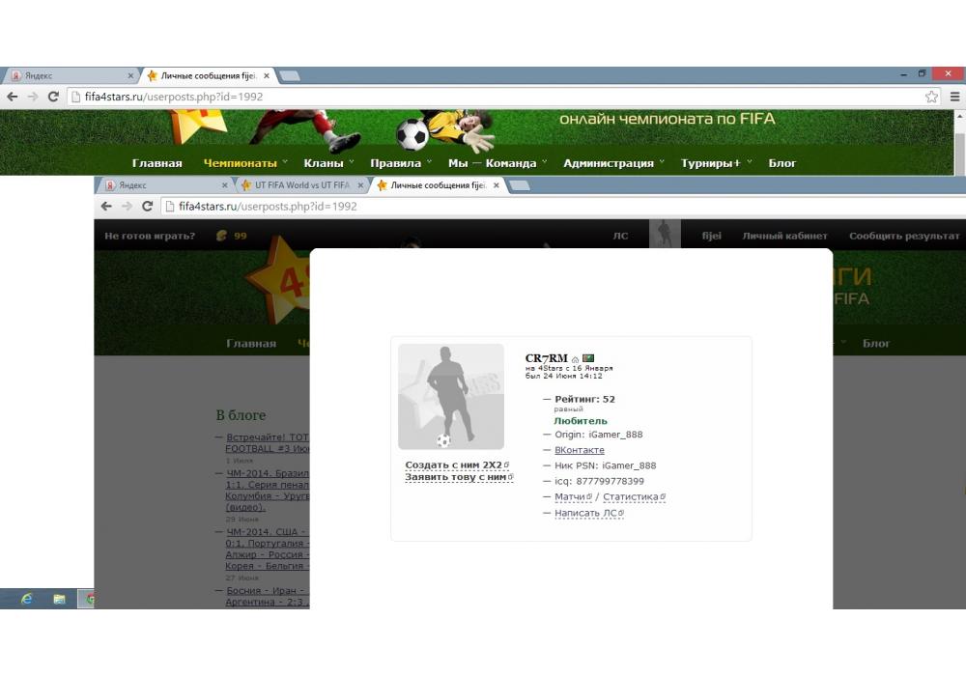Close the outer Яндекс tab
The height and width of the screenshot is (676, 966).
click(x=130, y=75)
